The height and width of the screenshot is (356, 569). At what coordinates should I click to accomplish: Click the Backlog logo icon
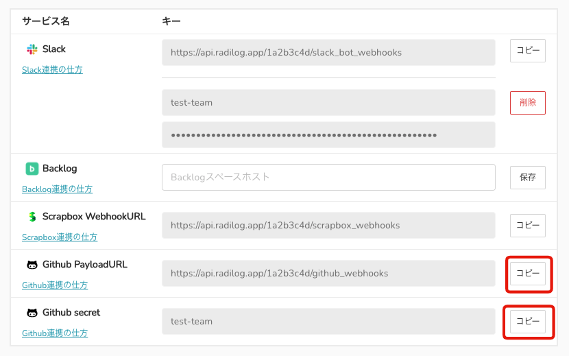point(32,169)
